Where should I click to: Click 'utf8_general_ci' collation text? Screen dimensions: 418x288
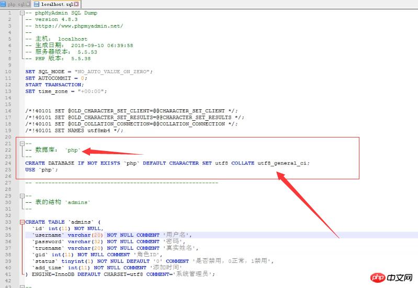pyautogui.click(x=282, y=163)
